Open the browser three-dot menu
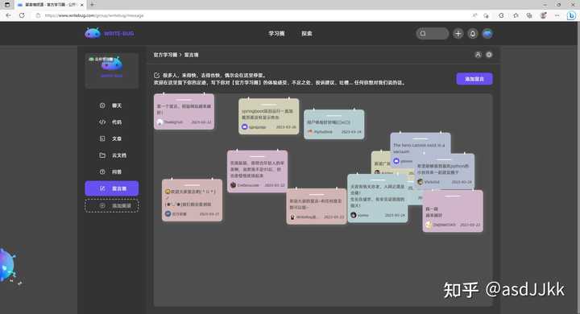 (x=557, y=15)
